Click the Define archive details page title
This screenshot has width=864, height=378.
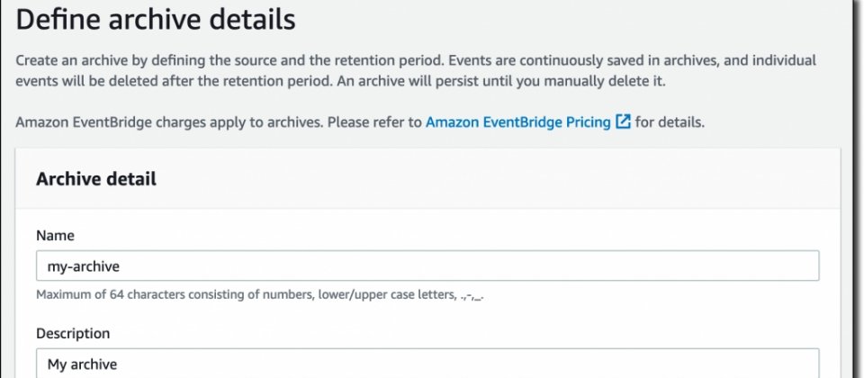point(156,19)
